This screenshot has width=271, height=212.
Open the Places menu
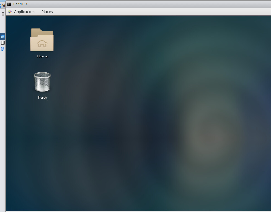pyautogui.click(x=47, y=12)
